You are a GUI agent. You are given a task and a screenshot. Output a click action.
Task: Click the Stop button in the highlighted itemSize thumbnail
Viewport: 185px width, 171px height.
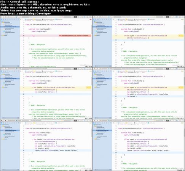(x=5, y=120)
